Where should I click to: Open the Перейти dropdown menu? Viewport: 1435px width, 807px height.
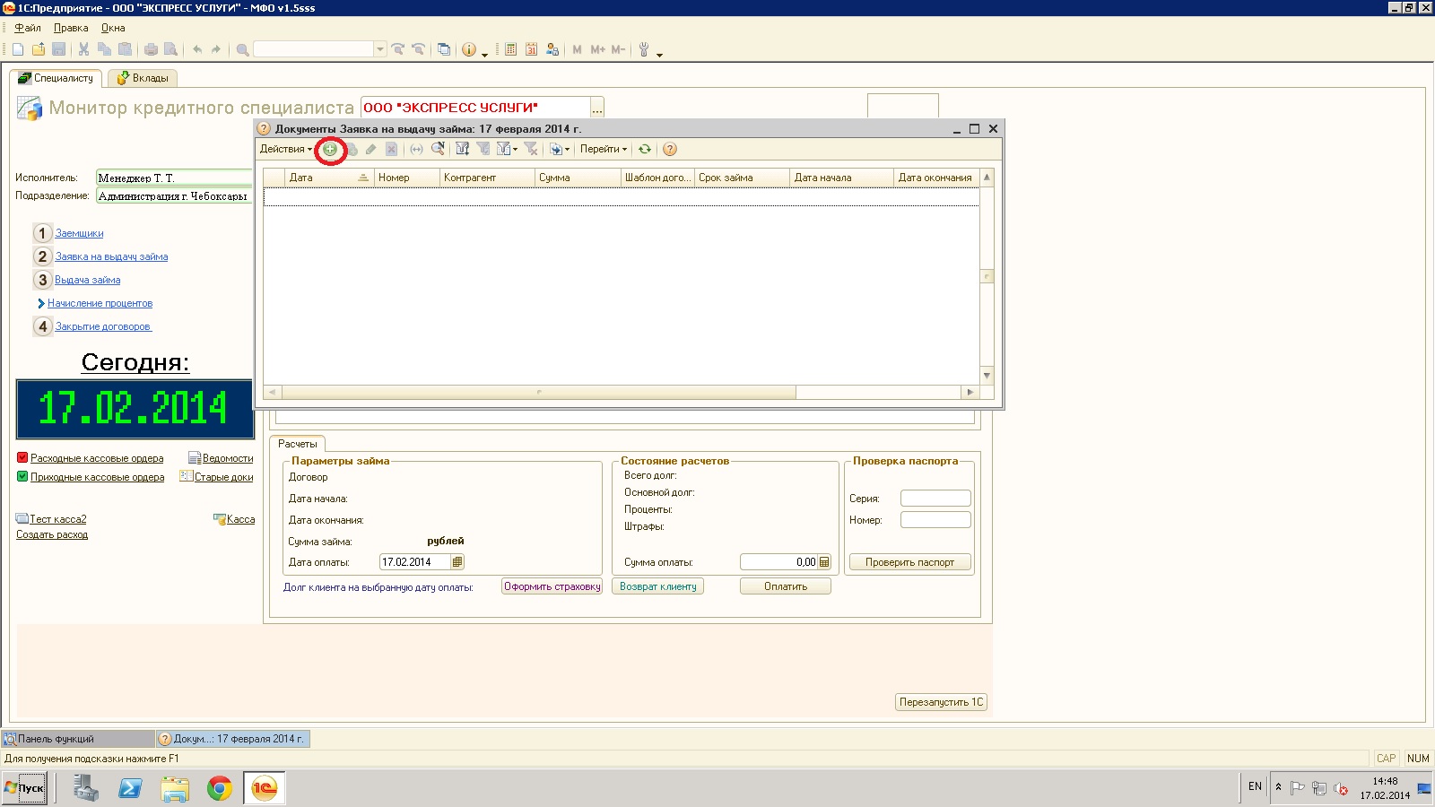(604, 150)
